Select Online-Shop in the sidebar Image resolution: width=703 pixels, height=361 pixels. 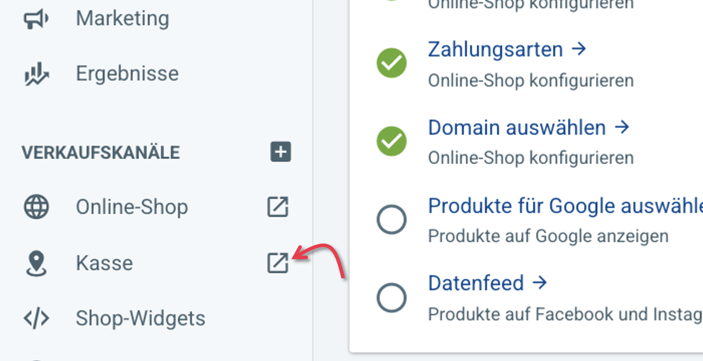132,207
